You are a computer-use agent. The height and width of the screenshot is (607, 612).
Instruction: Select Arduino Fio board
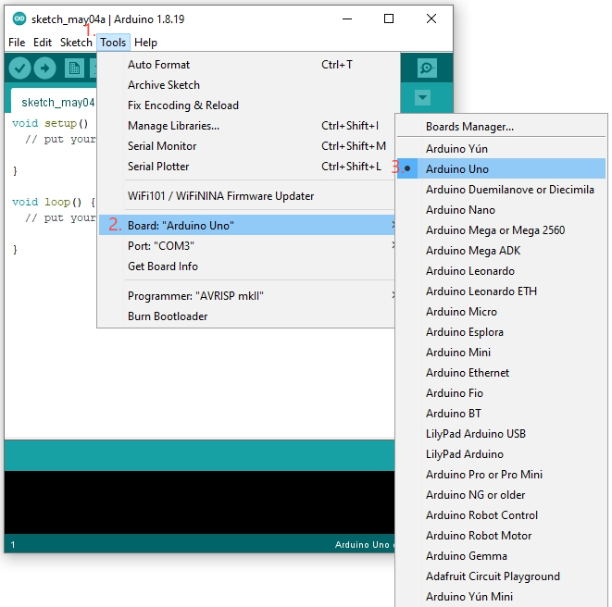pyautogui.click(x=501, y=393)
